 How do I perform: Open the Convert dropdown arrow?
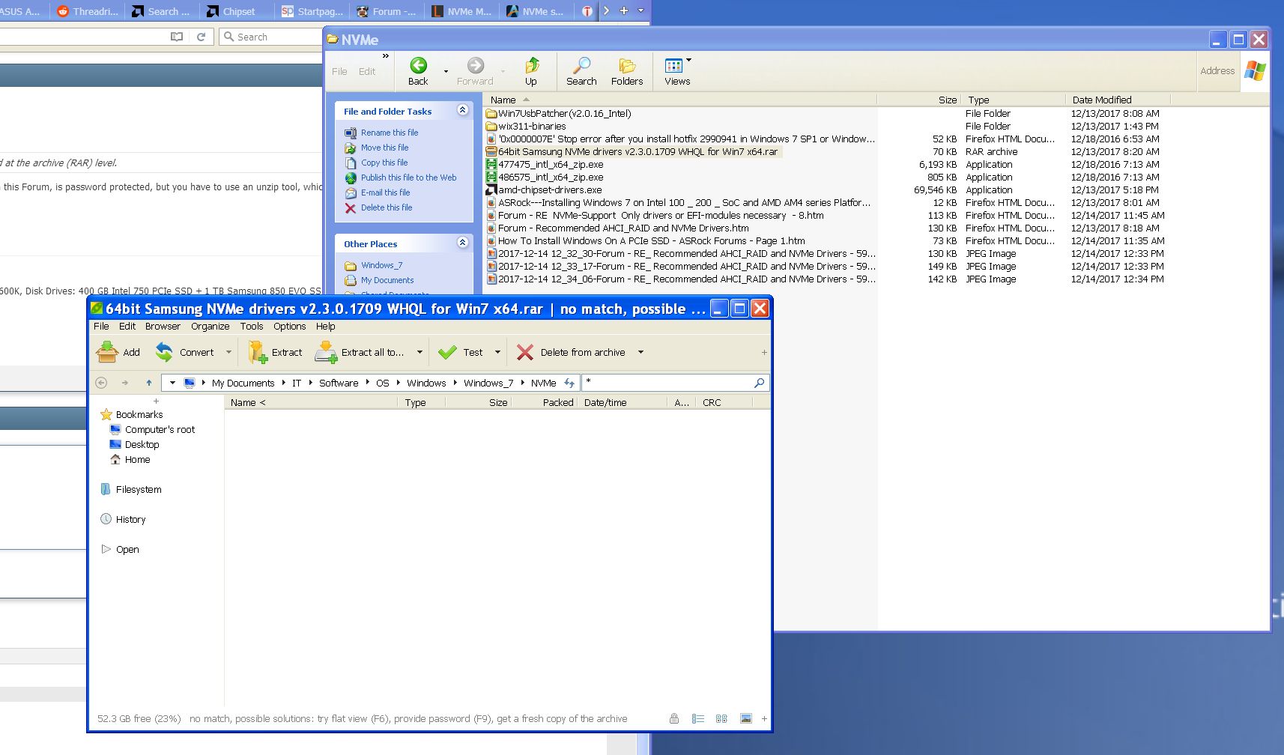(x=228, y=352)
